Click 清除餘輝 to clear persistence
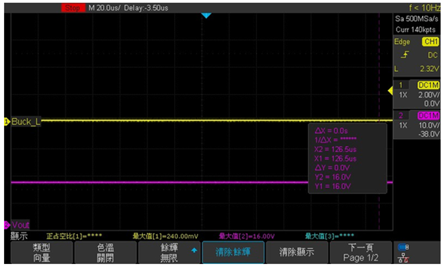The width and height of the screenshot is (442, 266). 233,252
